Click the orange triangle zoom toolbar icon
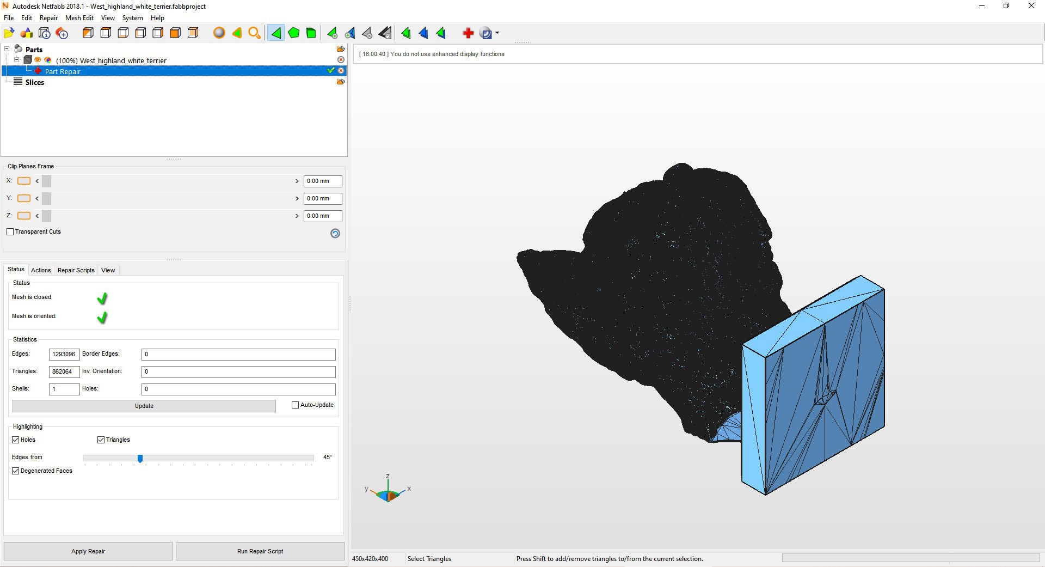Viewport: 1045px width, 567px height. (237, 33)
